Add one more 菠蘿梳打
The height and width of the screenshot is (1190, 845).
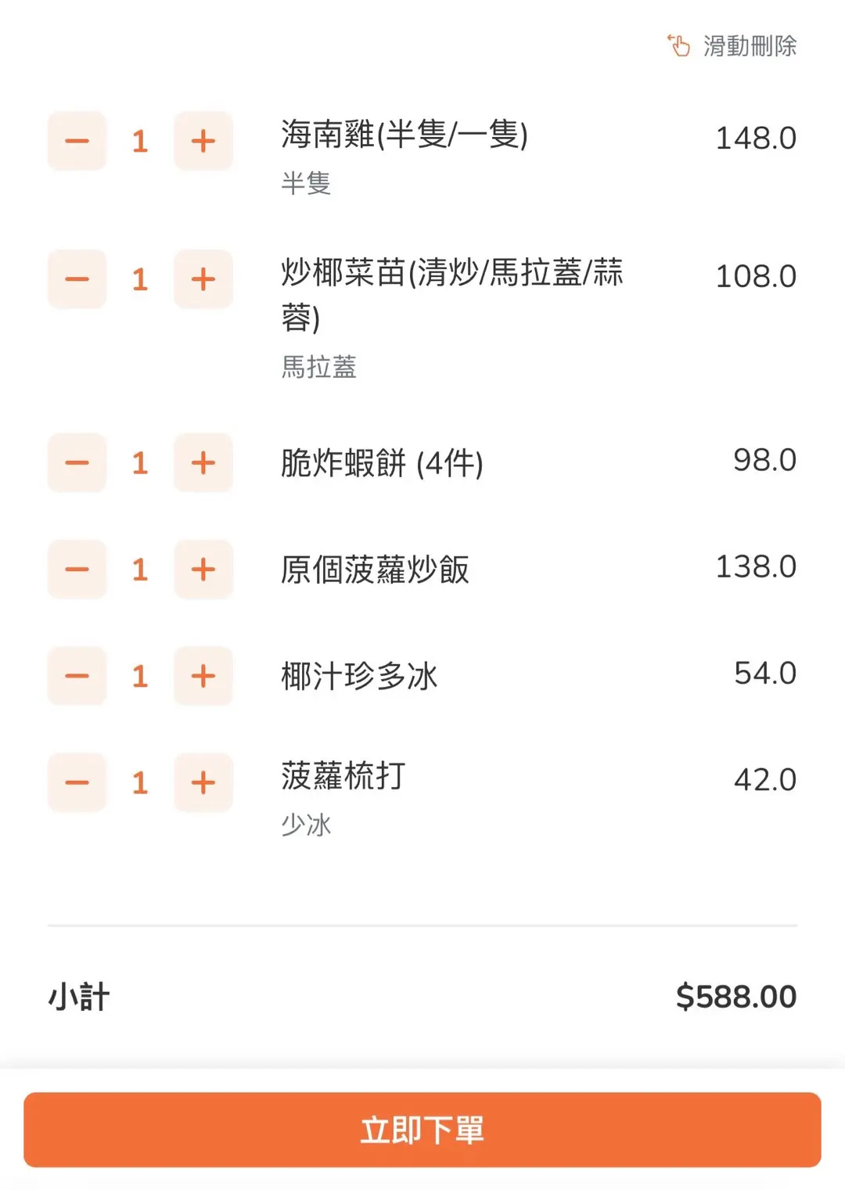203,782
